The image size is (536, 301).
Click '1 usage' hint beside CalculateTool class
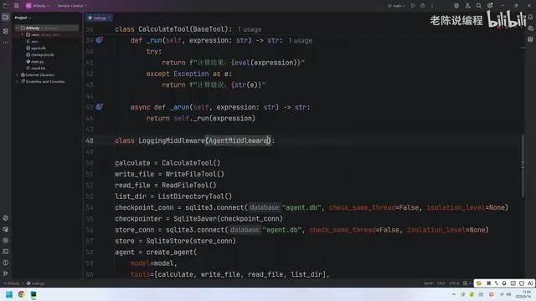(250, 29)
